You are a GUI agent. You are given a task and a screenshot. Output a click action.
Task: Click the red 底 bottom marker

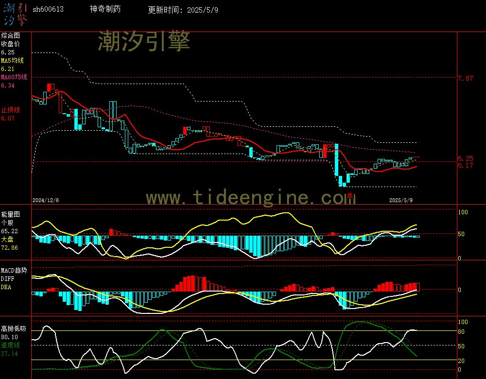[x=349, y=195]
